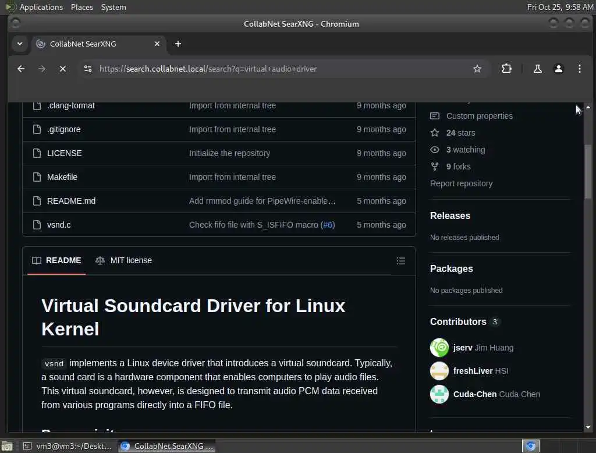Click the LICENSE file icon

[37, 153]
